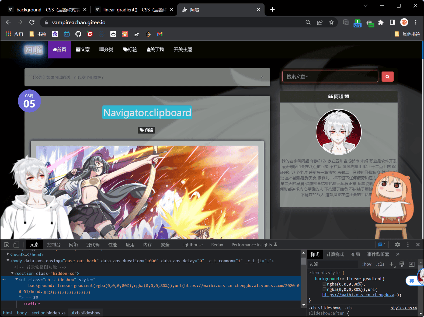Show more Styles pane tabs via chevron
The image size is (424, 317).
click(398, 254)
